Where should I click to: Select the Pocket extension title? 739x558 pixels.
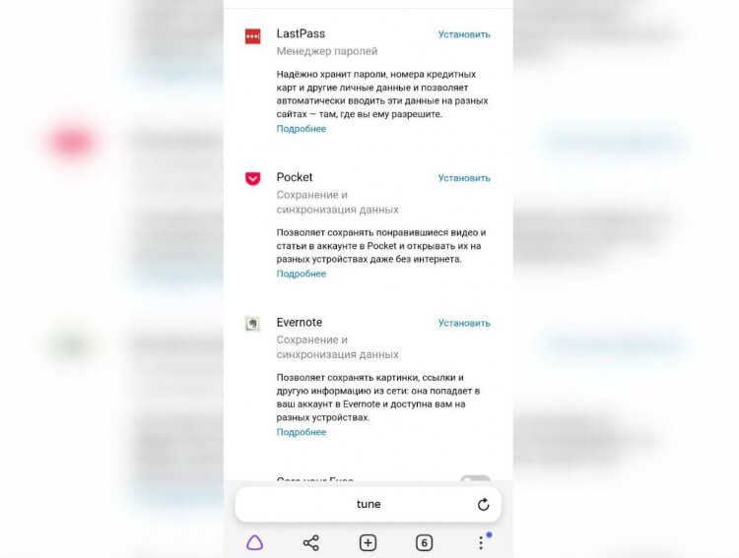(295, 177)
